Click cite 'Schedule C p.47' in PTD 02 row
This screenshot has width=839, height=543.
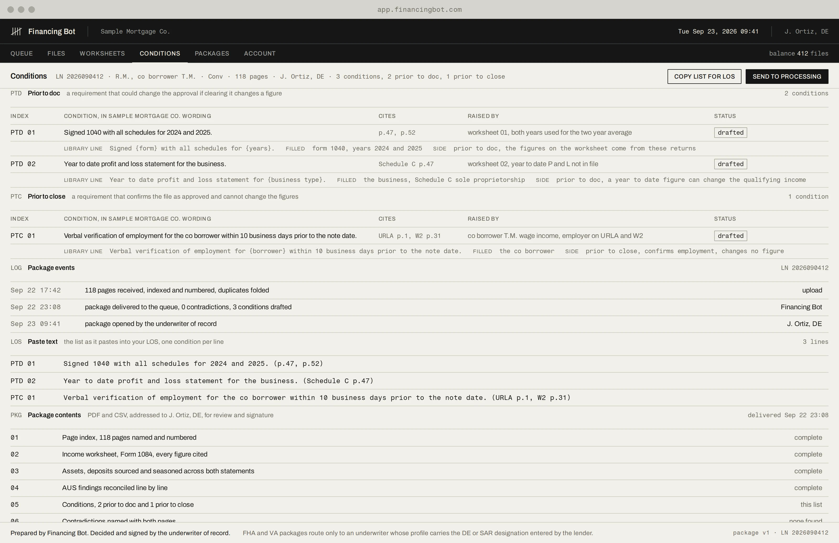(406, 164)
